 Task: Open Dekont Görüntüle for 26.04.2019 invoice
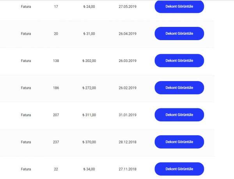tap(179, 34)
